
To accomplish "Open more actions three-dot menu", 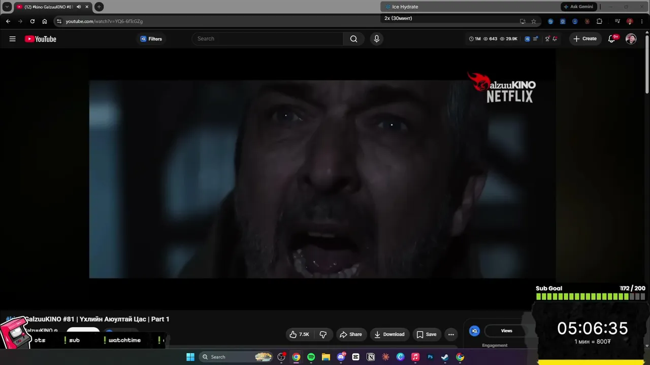I will click(x=451, y=335).
